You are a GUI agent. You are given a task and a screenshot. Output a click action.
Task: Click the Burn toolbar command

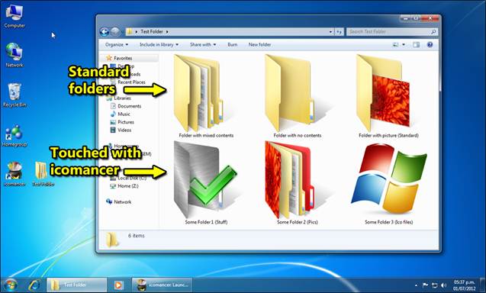(233, 45)
